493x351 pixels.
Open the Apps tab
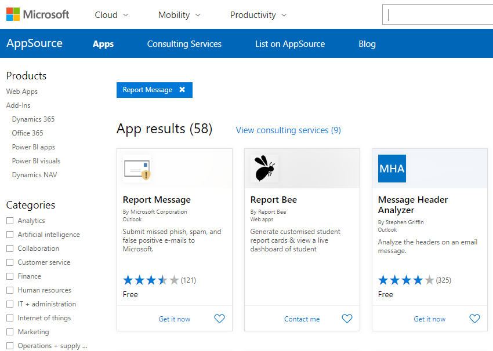pos(103,44)
